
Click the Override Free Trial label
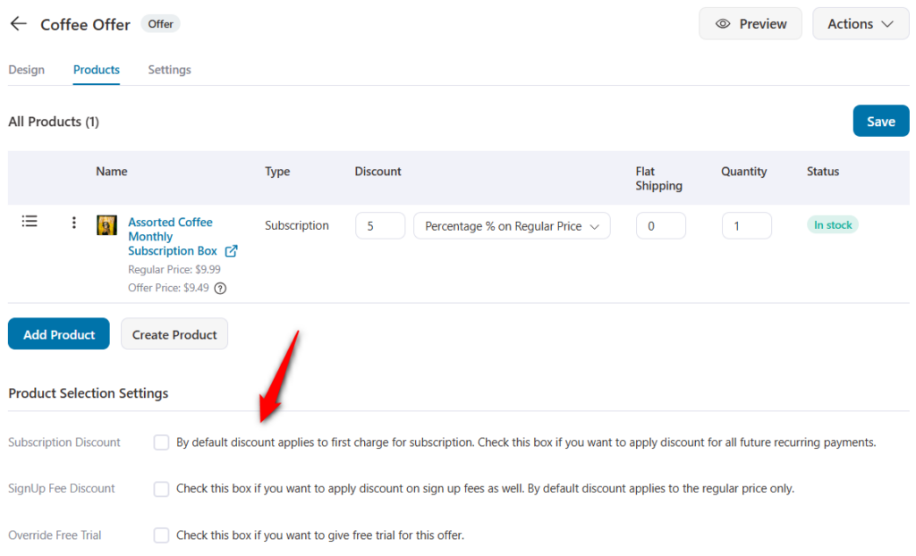click(55, 535)
